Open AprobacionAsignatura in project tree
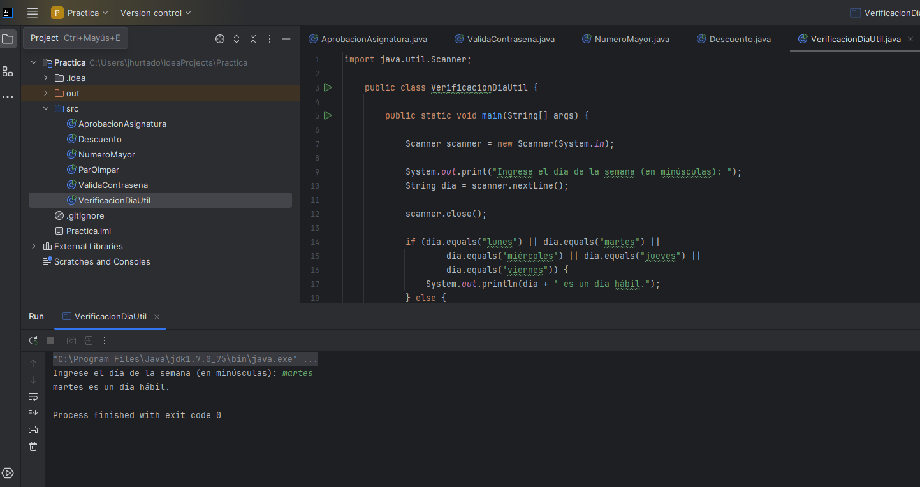The image size is (920, 487). (x=122, y=124)
